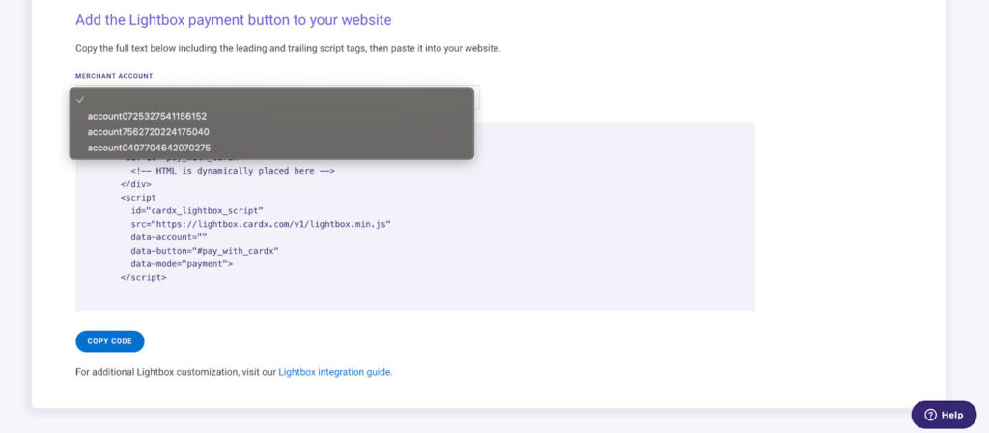Click the closing </div> tag in the code
This screenshot has width=989, height=433.
(135, 183)
